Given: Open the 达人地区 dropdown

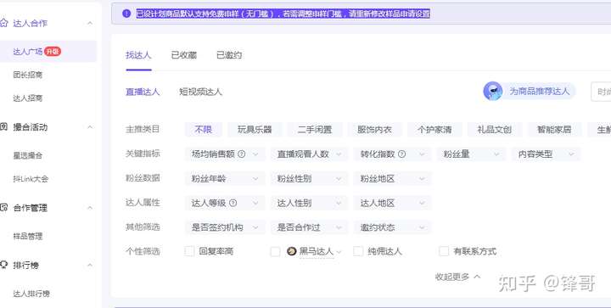Looking at the screenshot, I should point(392,203).
